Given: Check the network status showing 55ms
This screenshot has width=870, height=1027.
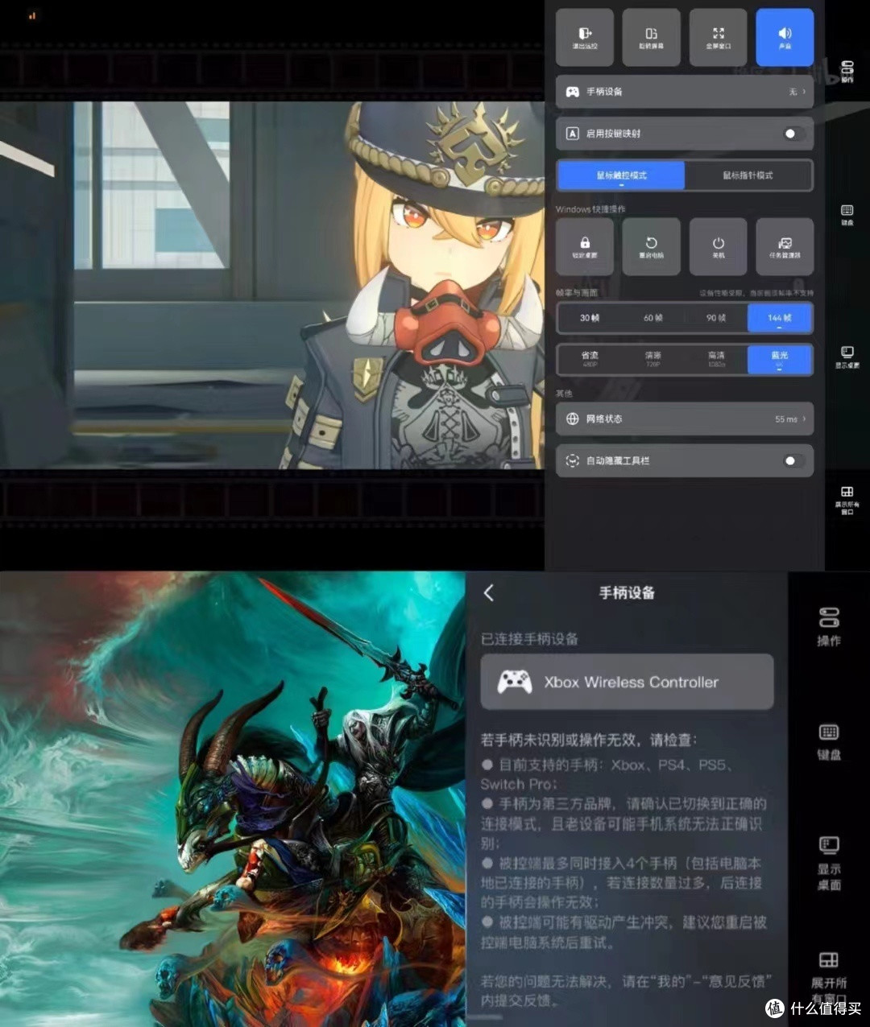Looking at the screenshot, I should 685,419.
